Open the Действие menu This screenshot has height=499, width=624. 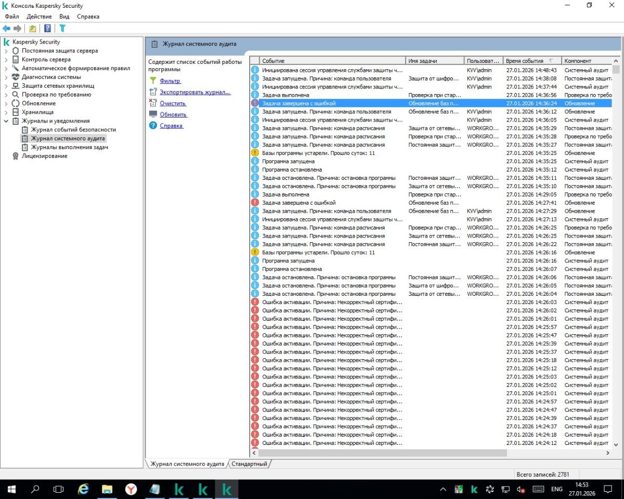click(x=39, y=17)
